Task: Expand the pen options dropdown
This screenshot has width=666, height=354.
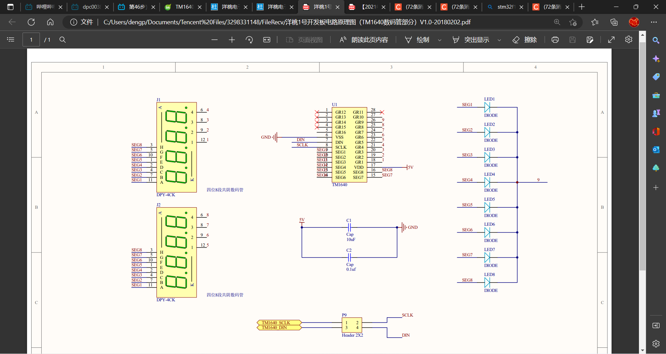Action: pyautogui.click(x=439, y=40)
